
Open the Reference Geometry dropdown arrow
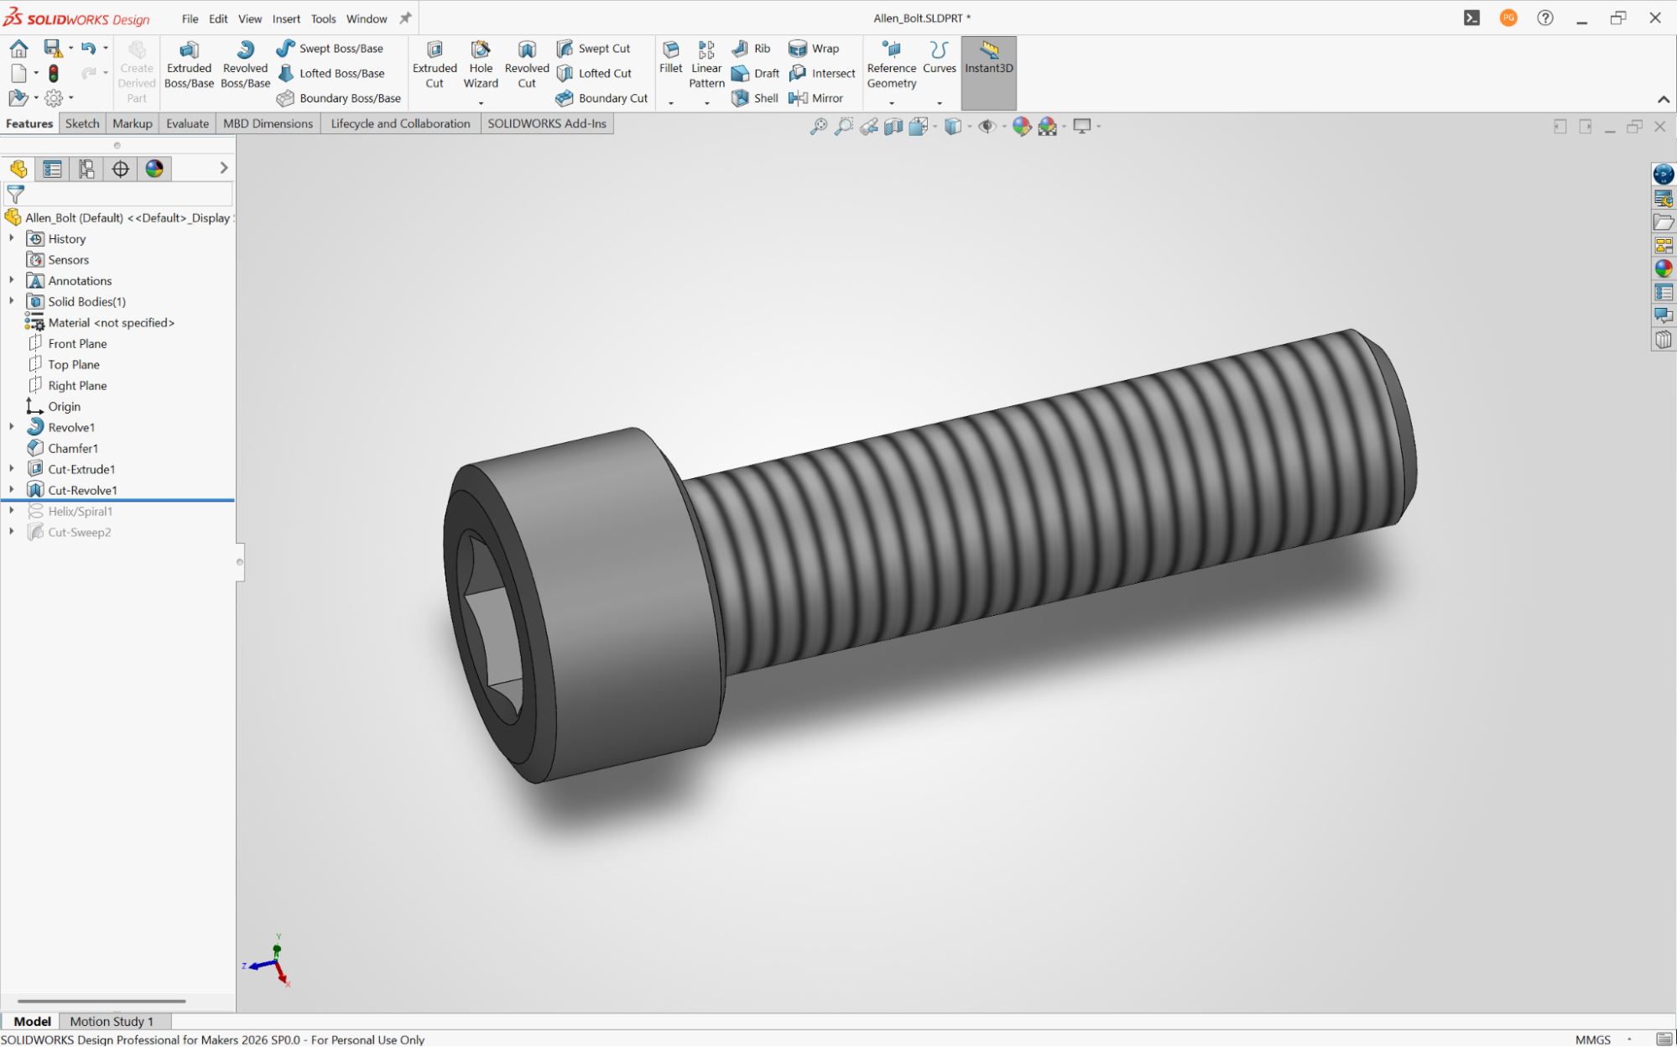(892, 103)
